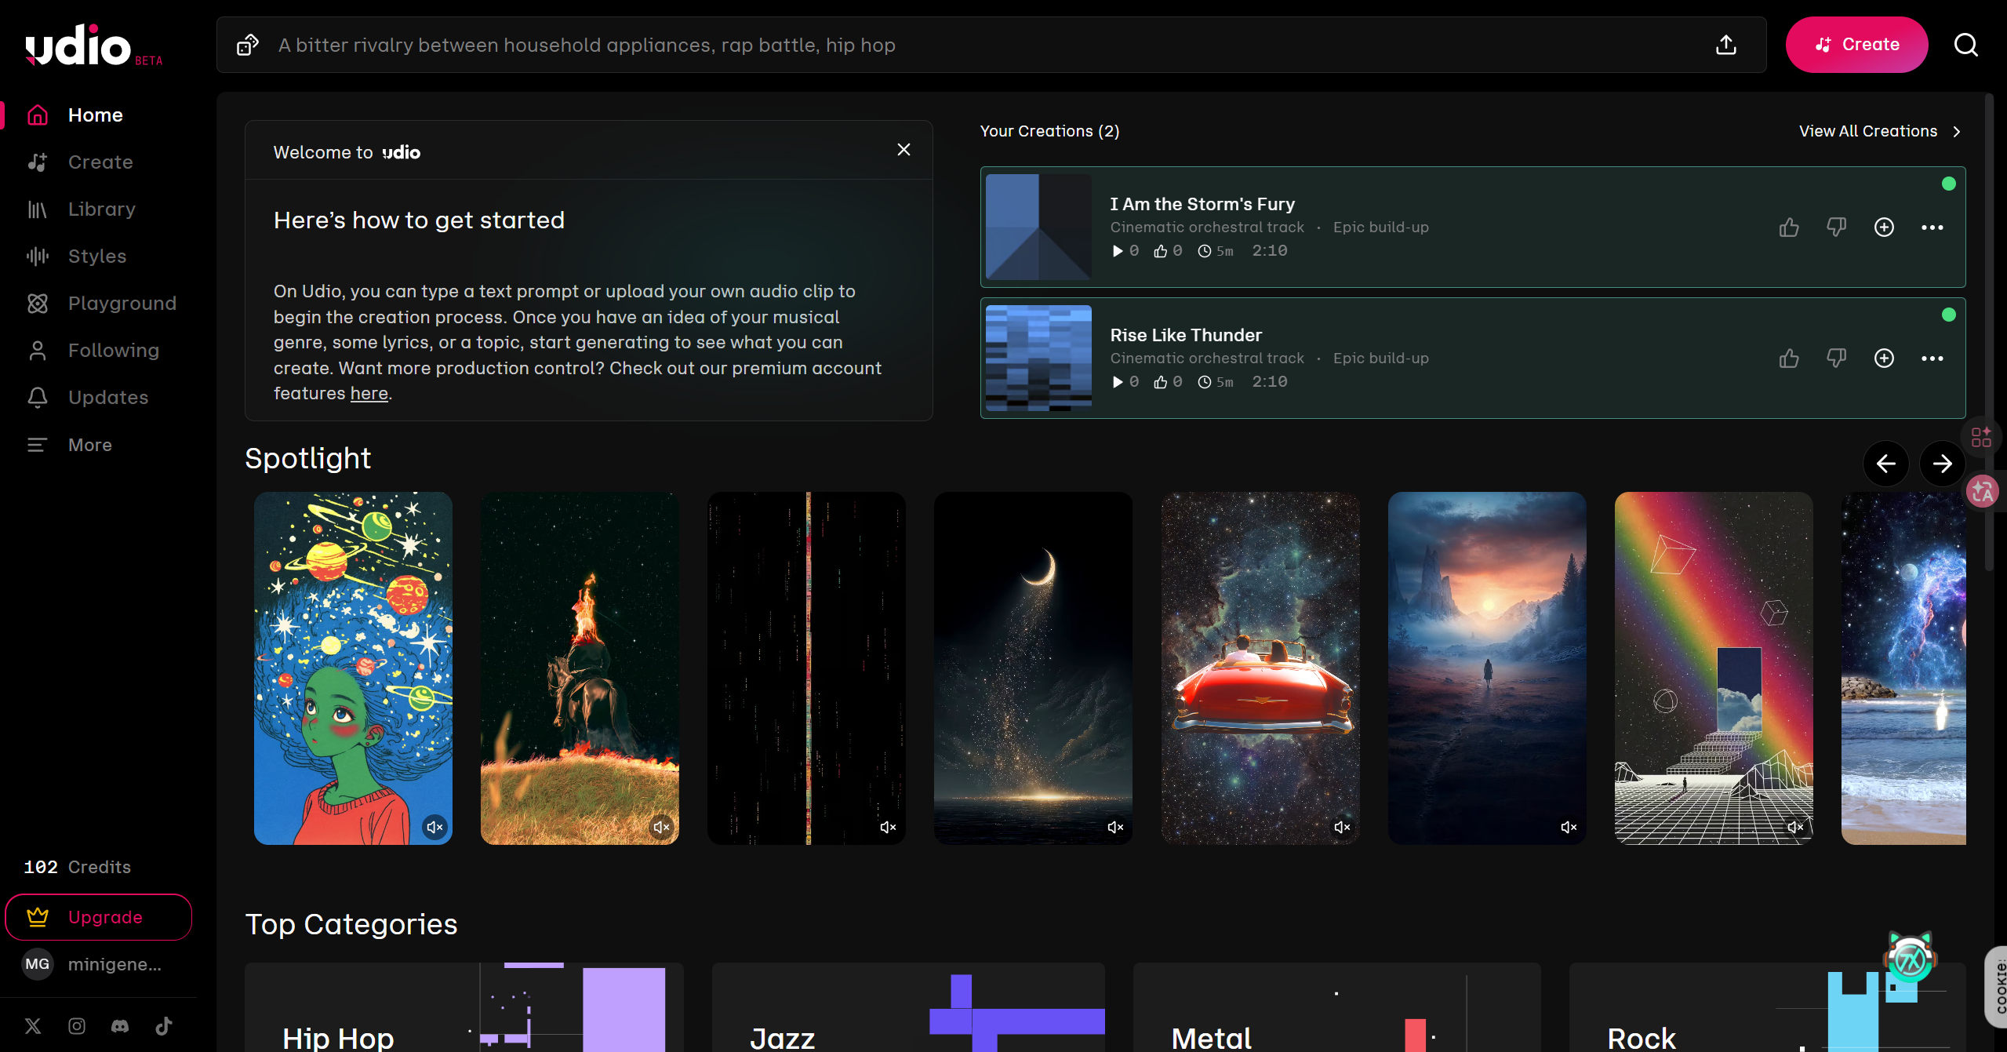Viewport: 2007px width, 1052px height.
Task: Expand View All Creations chevron
Action: (1957, 132)
